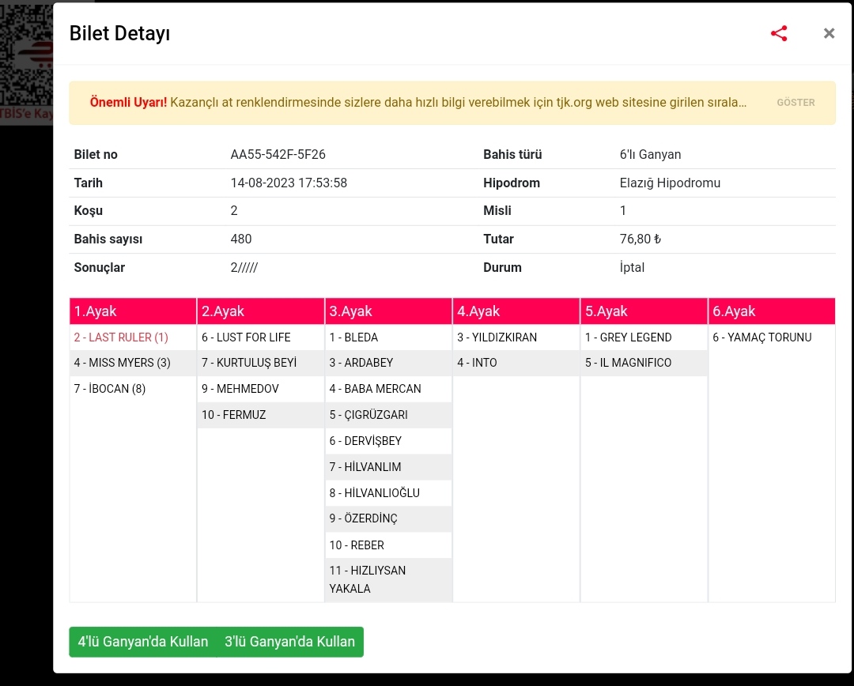Click horse 7 - İBOCAN (8)
The image size is (854, 686).
pyautogui.click(x=109, y=389)
